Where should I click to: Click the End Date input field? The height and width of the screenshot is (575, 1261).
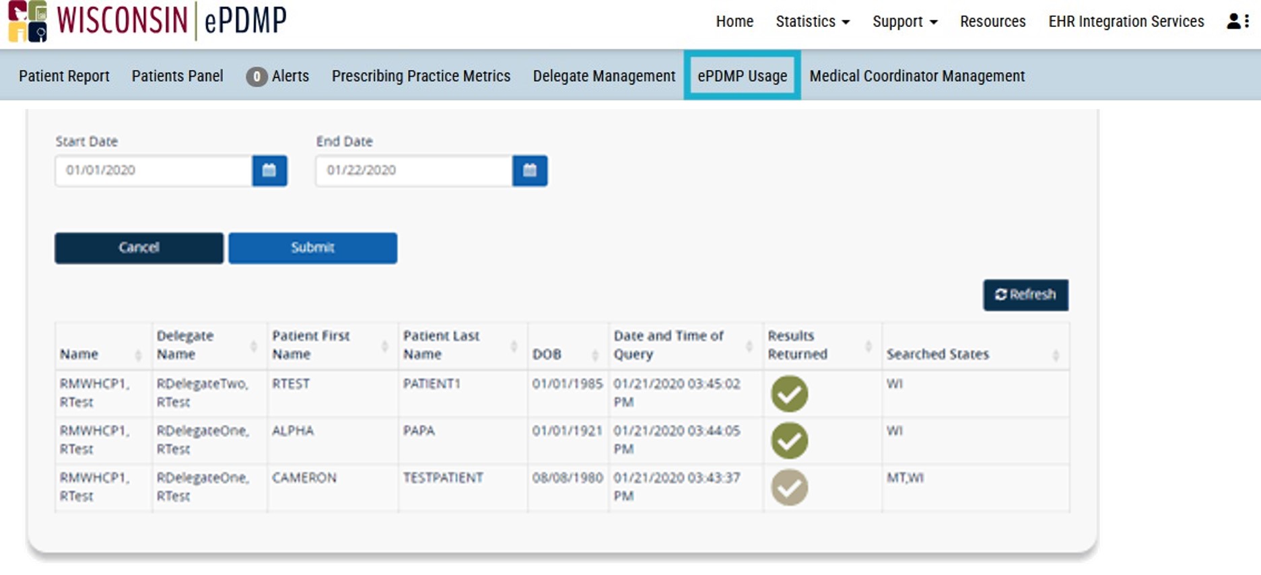[414, 170]
